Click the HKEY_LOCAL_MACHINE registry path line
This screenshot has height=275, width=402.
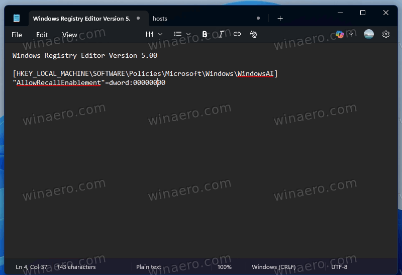145,74
